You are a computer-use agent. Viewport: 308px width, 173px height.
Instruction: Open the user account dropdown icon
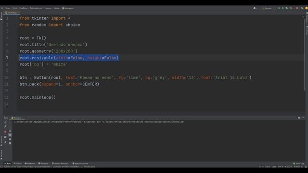click(x=255, y=8)
